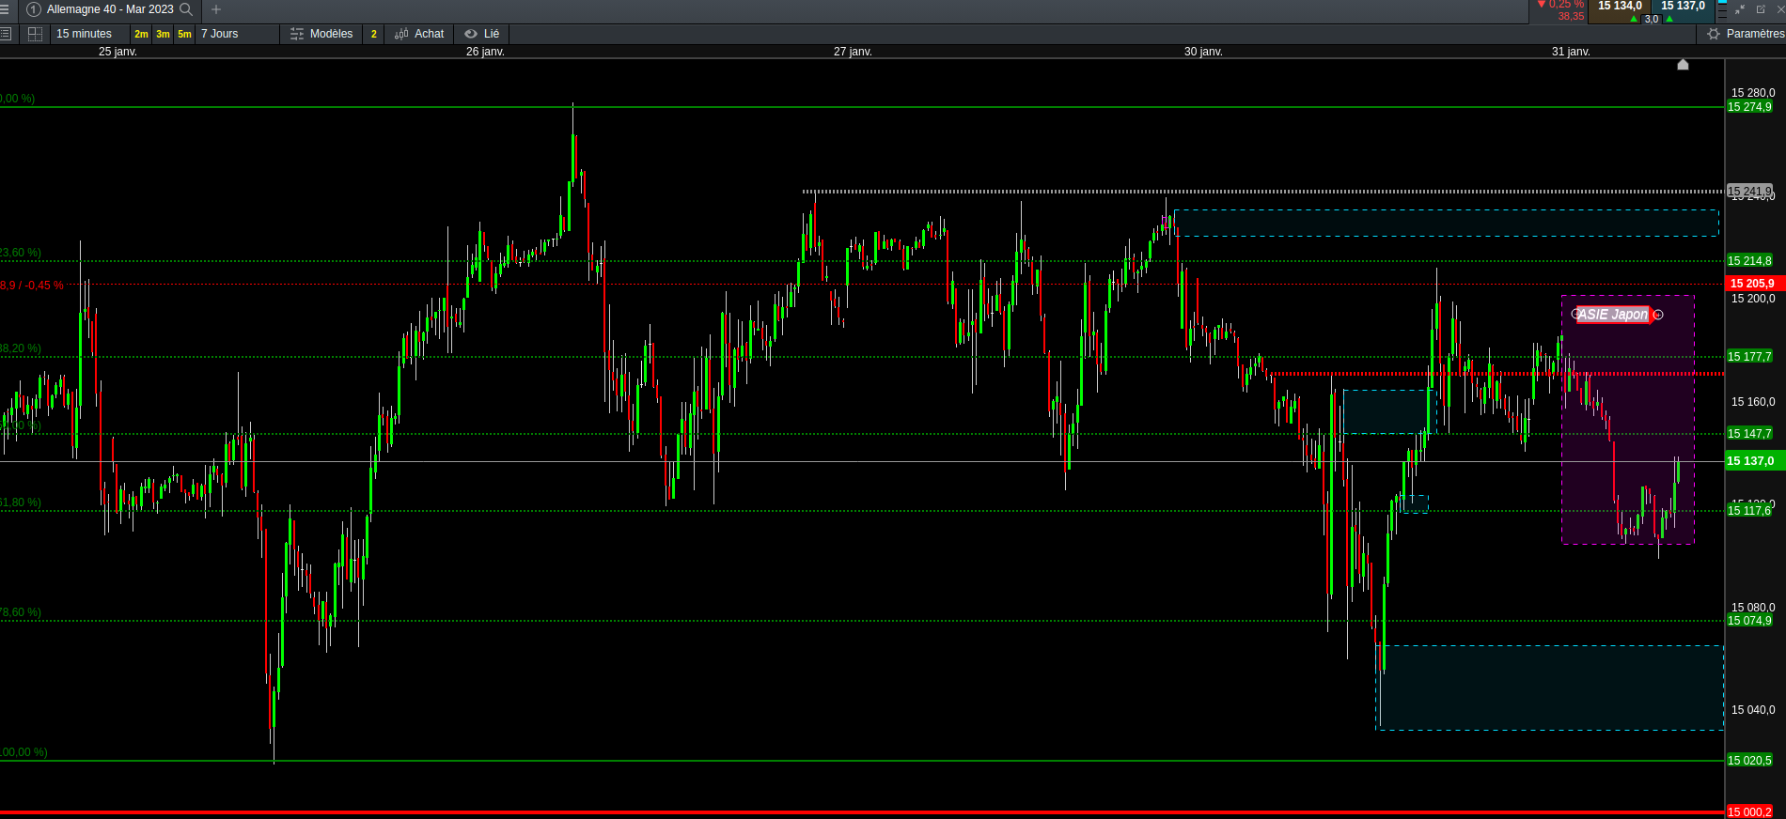Viewport: 1786px width, 819px height.
Task: Click the 15 147,7 level label
Action: [x=1749, y=434]
